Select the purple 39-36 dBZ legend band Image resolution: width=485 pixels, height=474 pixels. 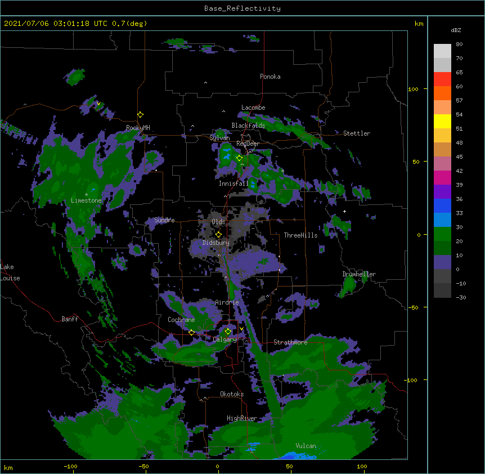click(442, 192)
